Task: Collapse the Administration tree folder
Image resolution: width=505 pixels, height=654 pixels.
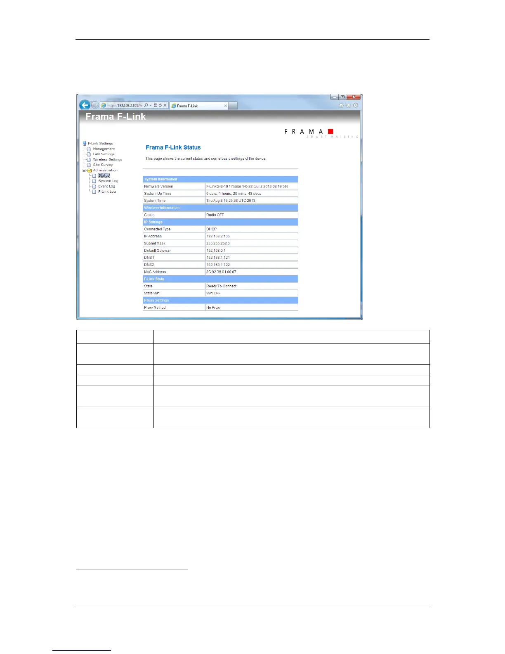Action: (84, 170)
